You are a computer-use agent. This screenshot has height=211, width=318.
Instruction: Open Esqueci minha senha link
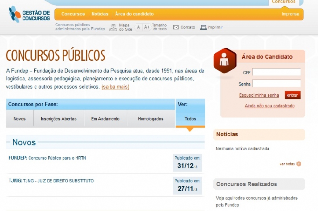(259, 95)
